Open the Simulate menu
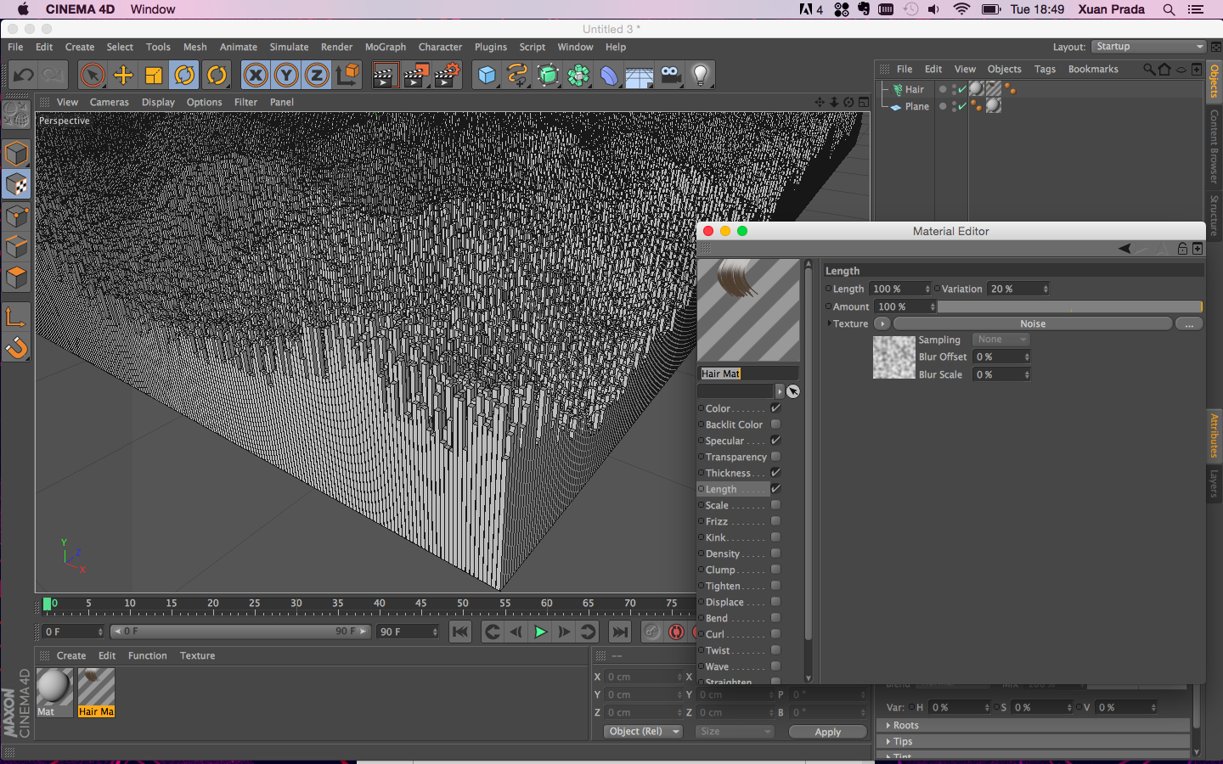 tap(289, 48)
